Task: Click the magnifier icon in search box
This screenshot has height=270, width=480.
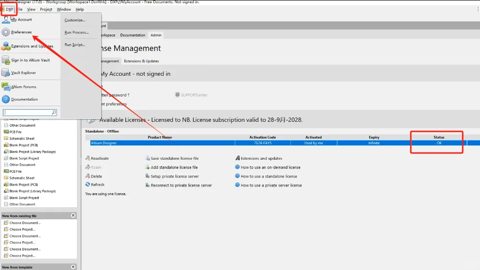Action: click(54, 112)
